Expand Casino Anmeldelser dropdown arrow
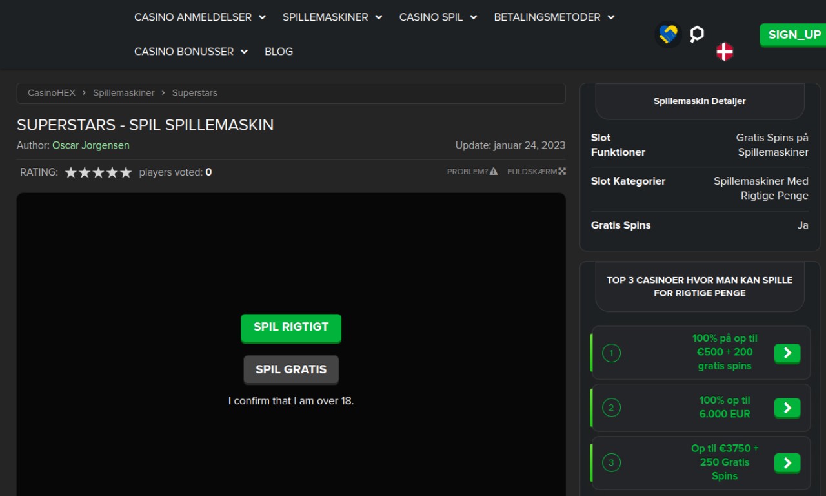 (262, 17)
